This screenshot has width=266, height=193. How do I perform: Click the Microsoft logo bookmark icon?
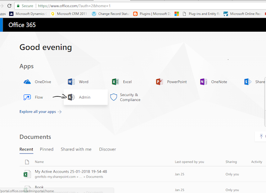(177, 14)
